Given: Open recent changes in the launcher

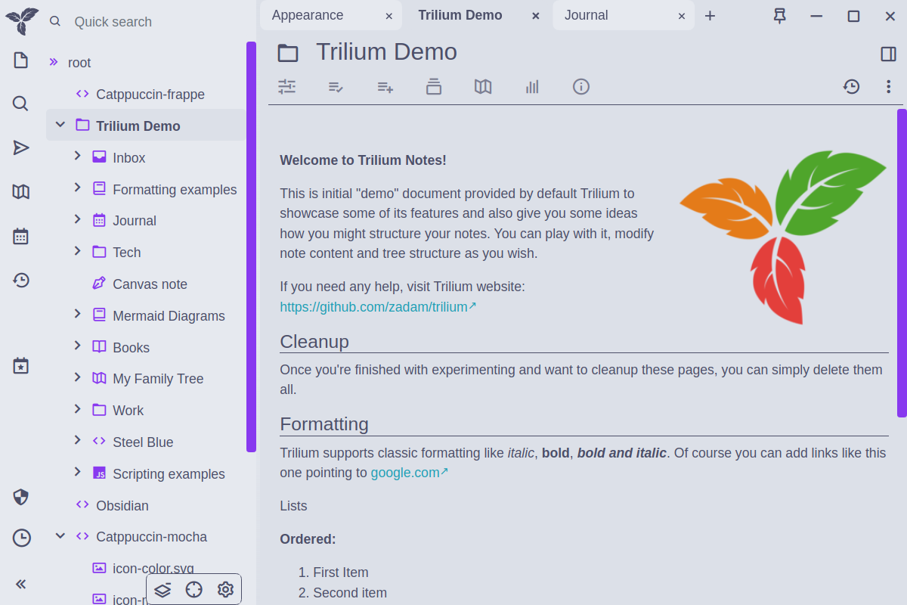Looking at the screenshot, I should click(x=21, y=281).
